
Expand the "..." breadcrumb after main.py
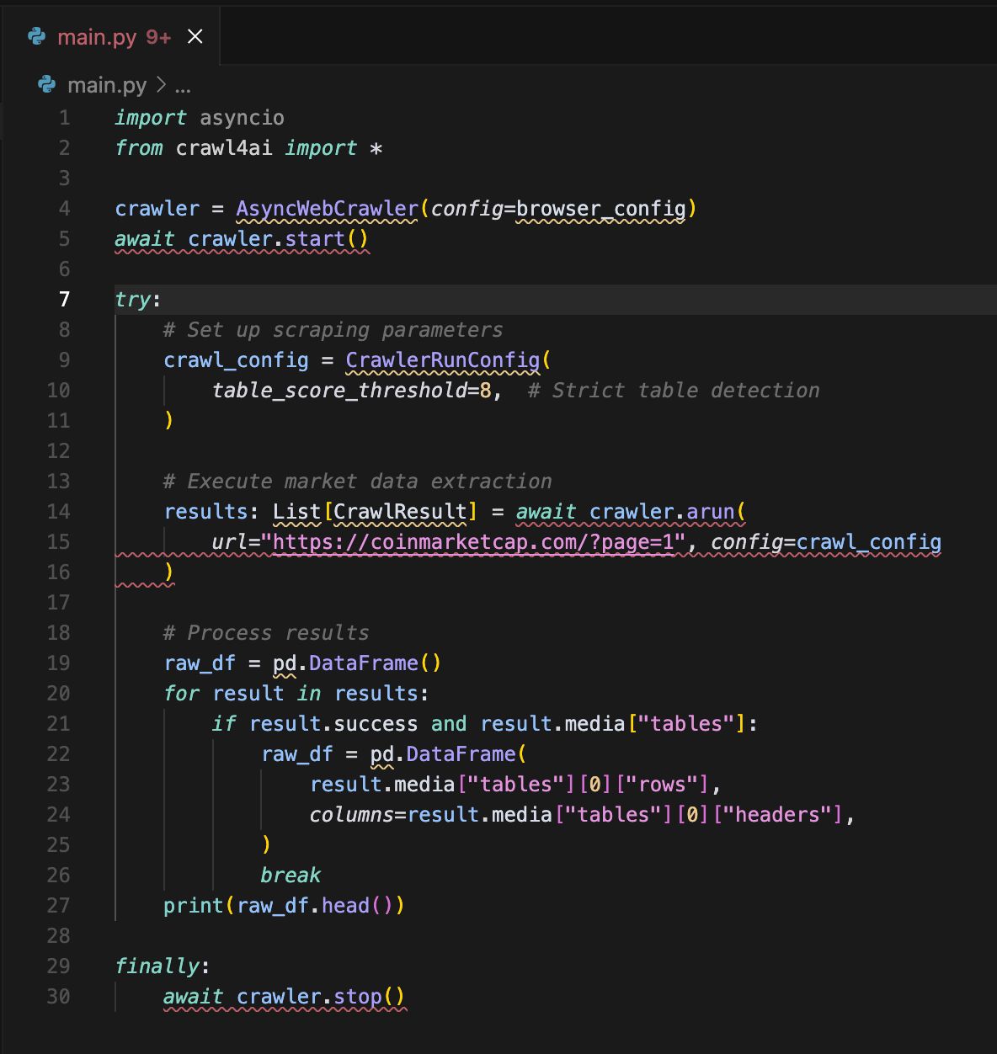click(182, 85)
